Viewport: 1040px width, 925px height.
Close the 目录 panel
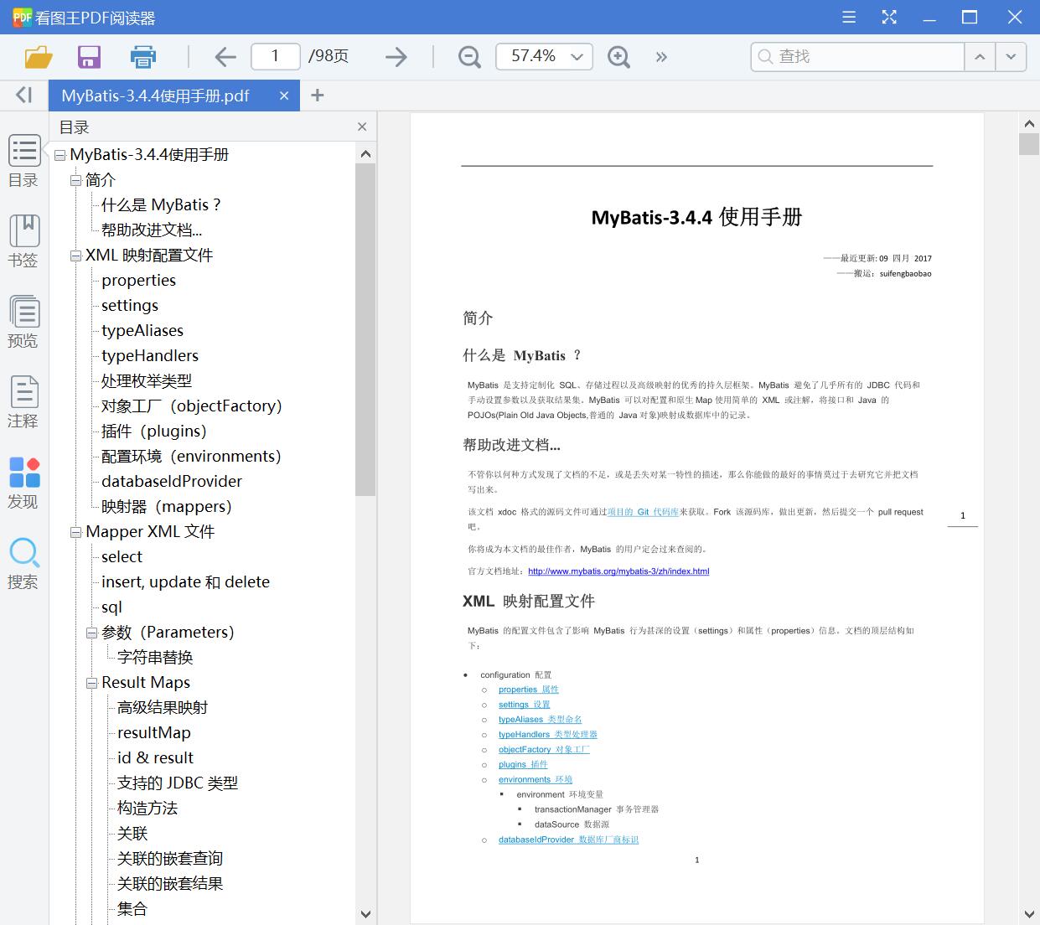[x=362, y=127]
